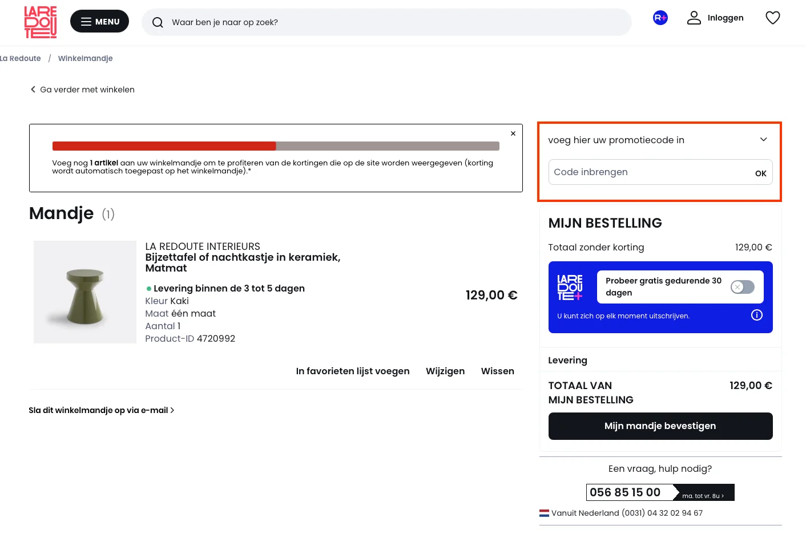Image resolution: width=806 pixels, height=534 pixels.
Task: Click the La Redoute+ logo in the blue banner
Action: [569, 286]
